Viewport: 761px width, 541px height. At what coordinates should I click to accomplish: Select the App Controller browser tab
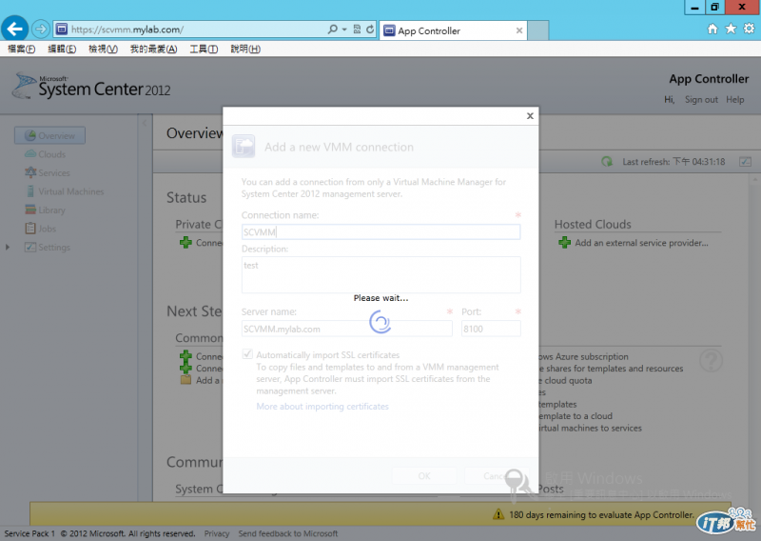[x=453, y=30]
